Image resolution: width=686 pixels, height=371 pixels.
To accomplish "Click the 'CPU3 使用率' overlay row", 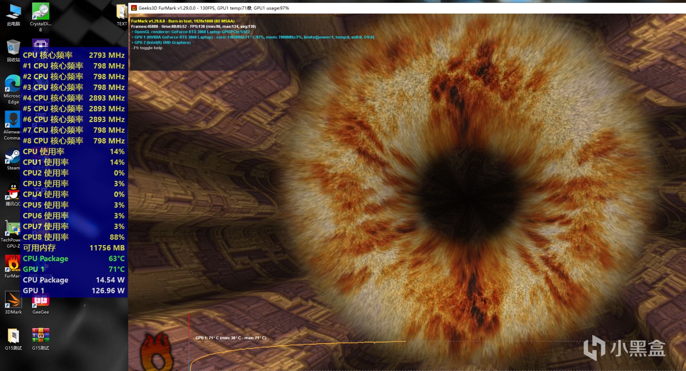I will point(74,184).
